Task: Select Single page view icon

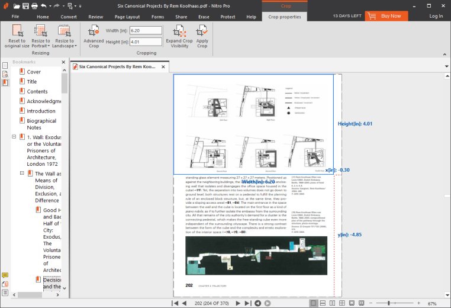Action: (313, 303)
